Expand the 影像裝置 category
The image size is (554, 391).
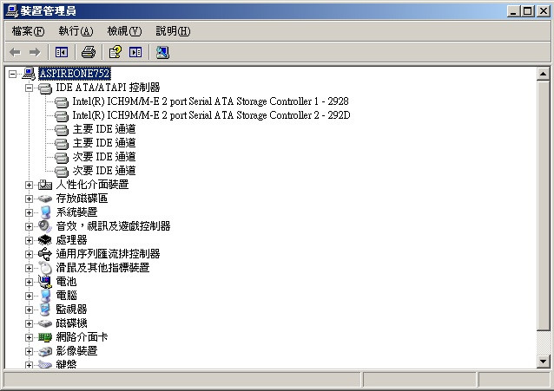pos(30,351)
